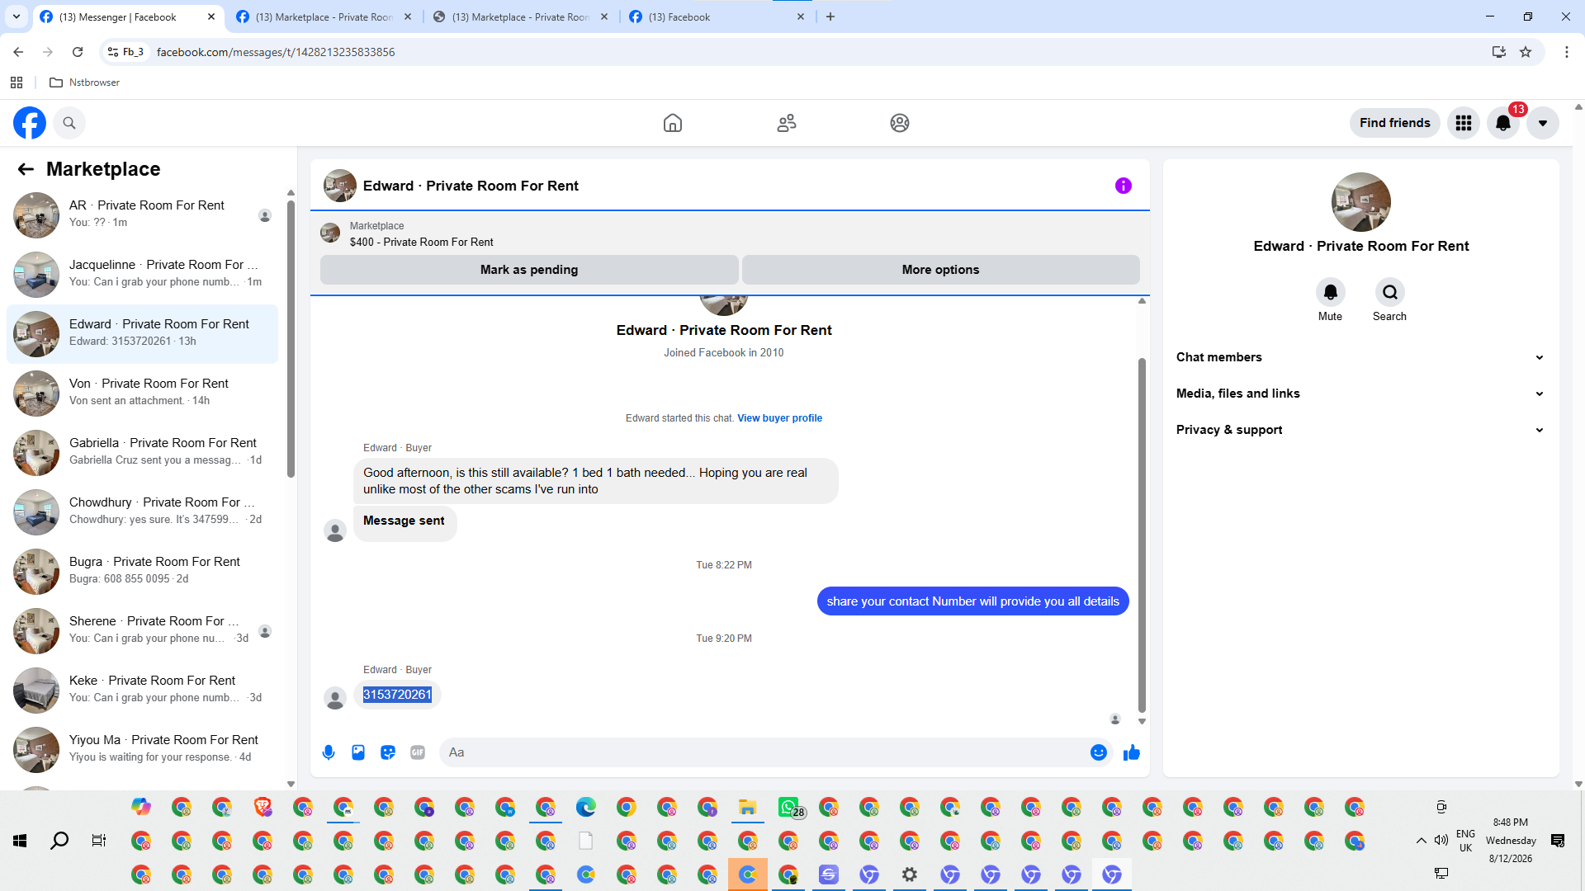
Task: Expand the Privacy & support section
Action: pyautogui.click(x=1360, y=430)
